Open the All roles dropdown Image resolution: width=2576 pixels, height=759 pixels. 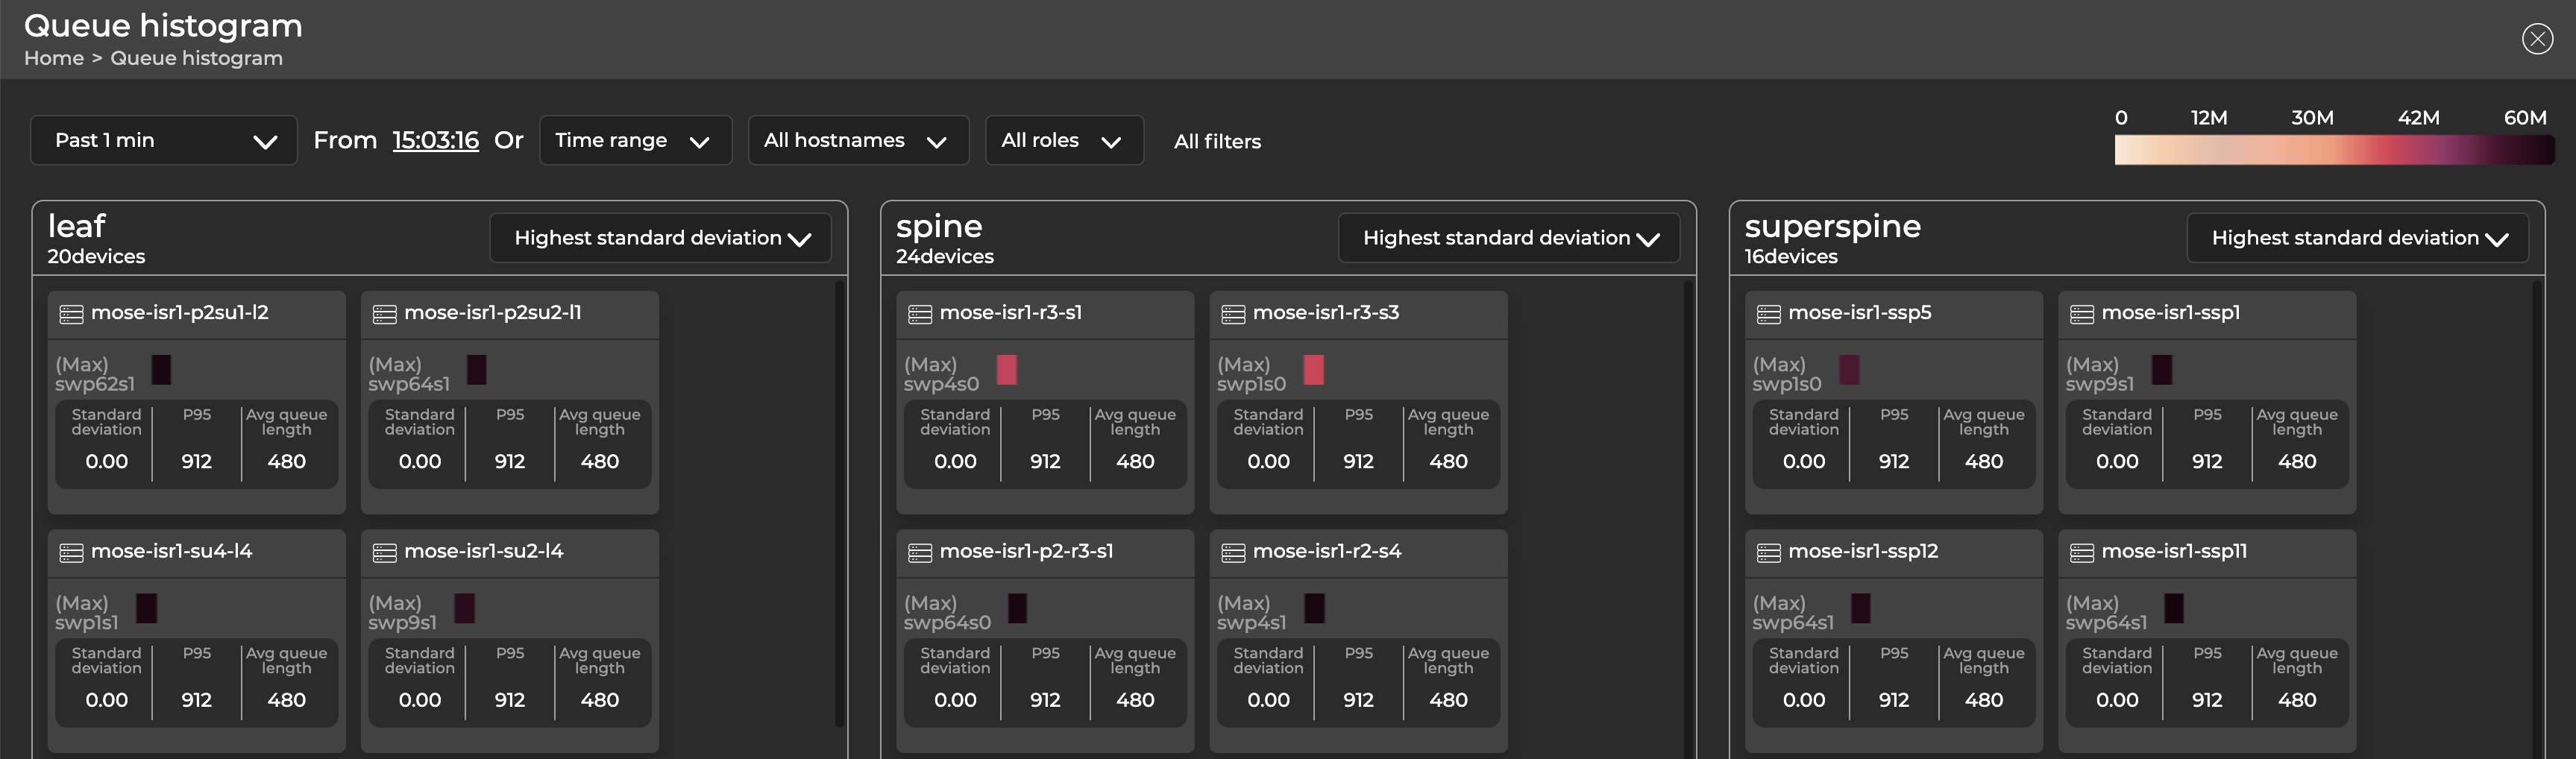pos(1064,140)
